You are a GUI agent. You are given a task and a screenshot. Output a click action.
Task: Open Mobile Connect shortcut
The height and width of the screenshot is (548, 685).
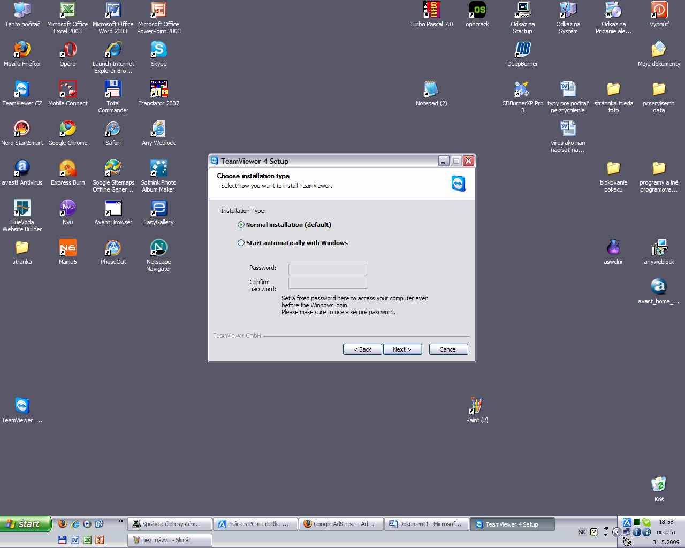(x=67, y=89)
